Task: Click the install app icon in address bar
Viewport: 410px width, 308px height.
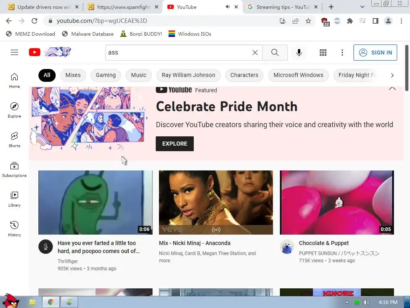Action: click(282, 21)
